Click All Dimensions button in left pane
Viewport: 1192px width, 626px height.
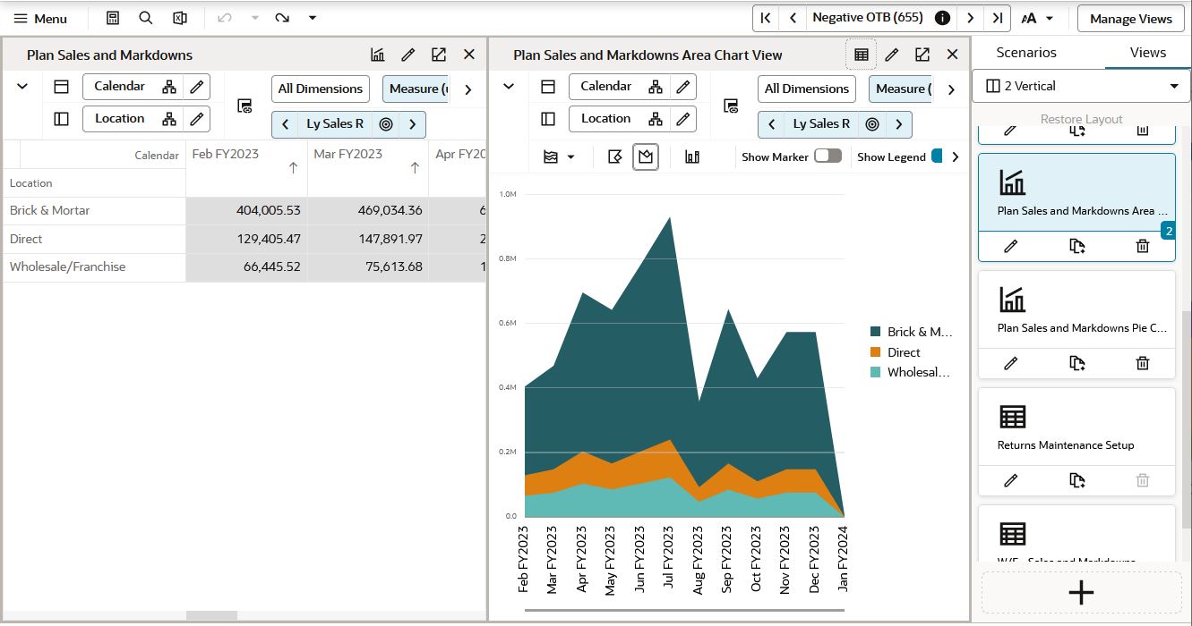321,89
